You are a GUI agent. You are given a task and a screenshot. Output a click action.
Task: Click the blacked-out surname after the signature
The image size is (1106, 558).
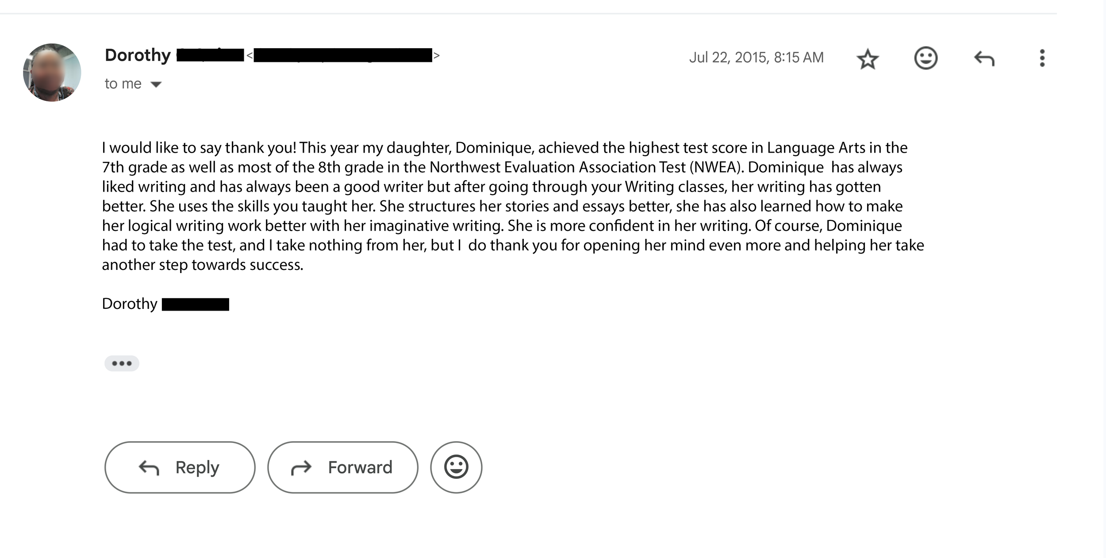tap(196, 304)
